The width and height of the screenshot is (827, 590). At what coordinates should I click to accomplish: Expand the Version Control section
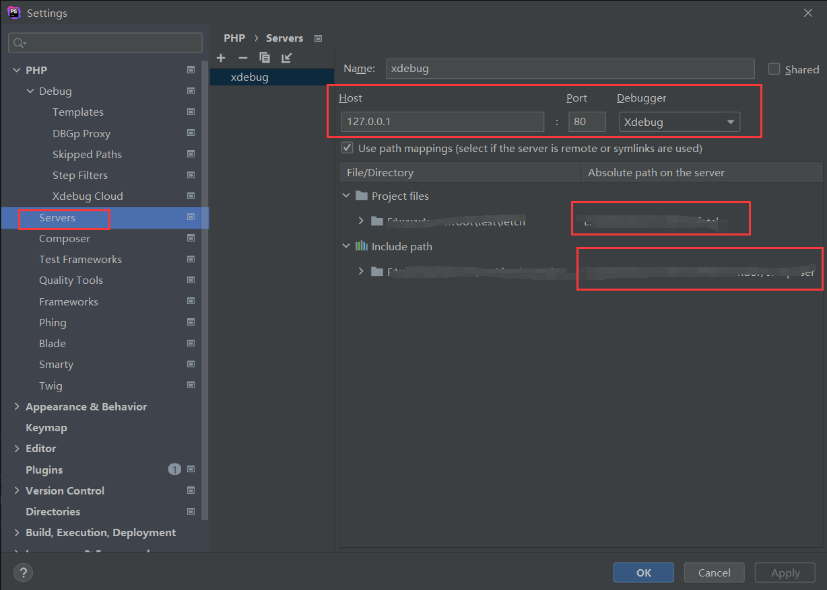click(17, 490)
